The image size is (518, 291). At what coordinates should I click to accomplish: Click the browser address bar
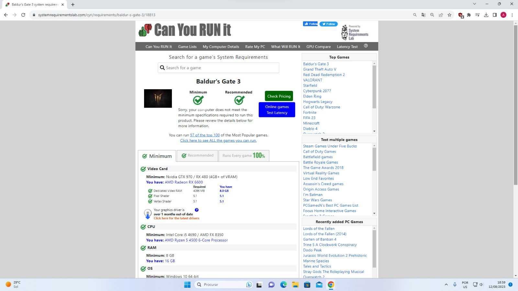220,15
